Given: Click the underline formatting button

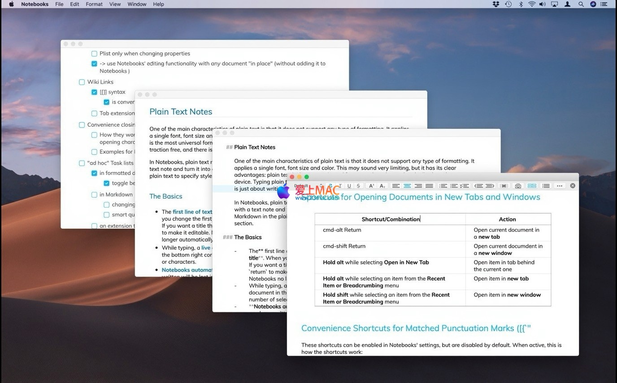Looking at the screenshot, I should [349, 186].
